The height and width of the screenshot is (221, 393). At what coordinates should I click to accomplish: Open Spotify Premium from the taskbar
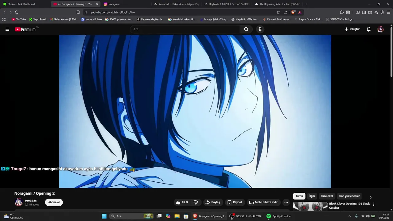(x=279, y=216)
